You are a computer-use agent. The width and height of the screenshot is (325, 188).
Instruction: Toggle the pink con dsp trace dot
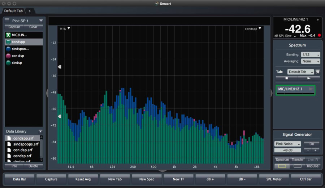click(x=8, y=56)
